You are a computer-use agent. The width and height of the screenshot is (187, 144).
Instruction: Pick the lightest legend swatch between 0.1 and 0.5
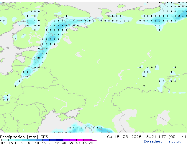pyautogui.click(x=5, y=140)
